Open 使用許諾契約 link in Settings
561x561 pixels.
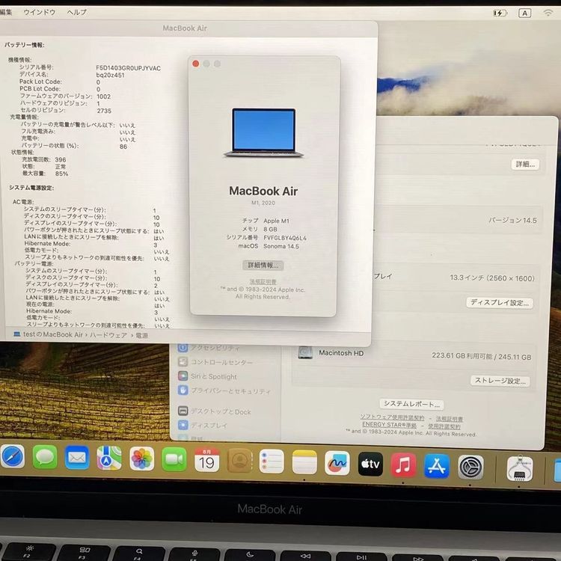pos(444,426)
